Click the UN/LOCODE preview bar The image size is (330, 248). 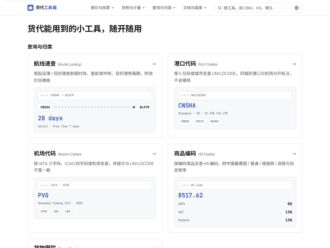pos(235,95)
